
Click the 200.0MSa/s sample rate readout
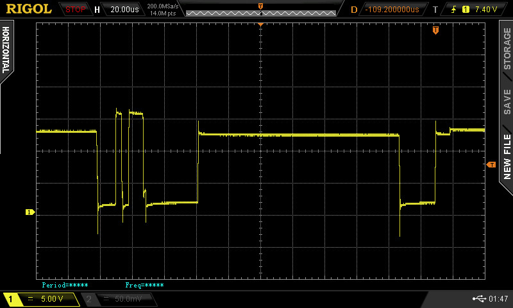(163, 6)
